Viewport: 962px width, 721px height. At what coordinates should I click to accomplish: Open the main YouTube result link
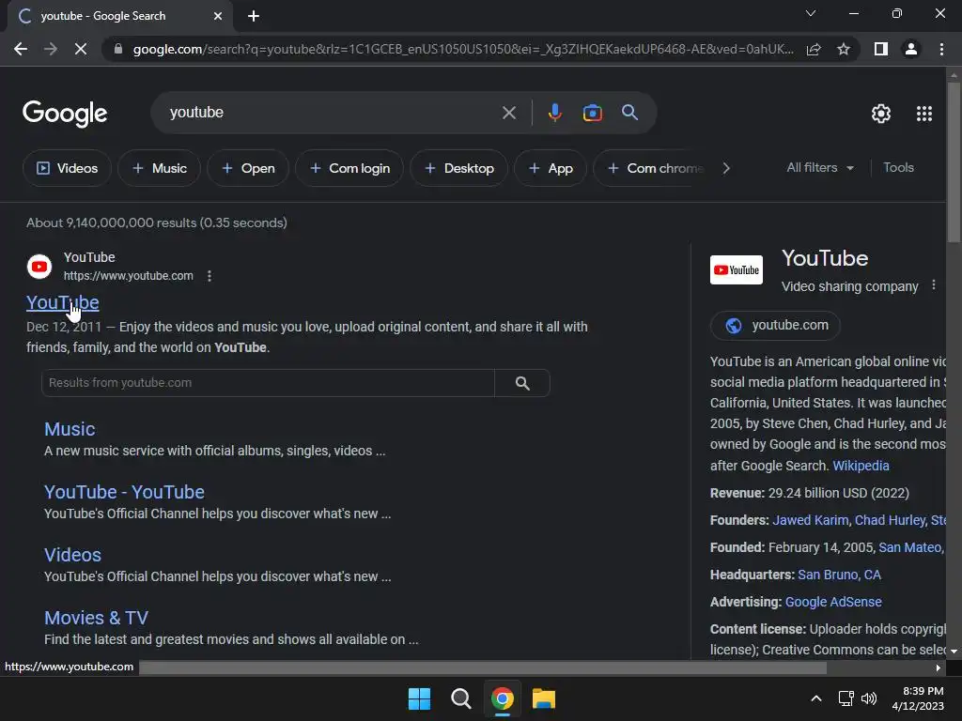click(x=63, y=302)
